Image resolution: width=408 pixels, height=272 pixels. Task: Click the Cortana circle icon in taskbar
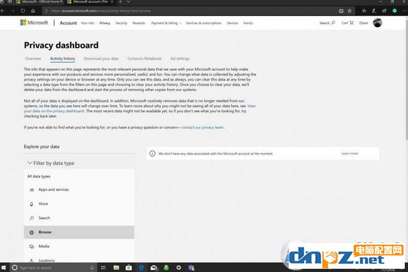pyautogui.click(x=15, y=267)
